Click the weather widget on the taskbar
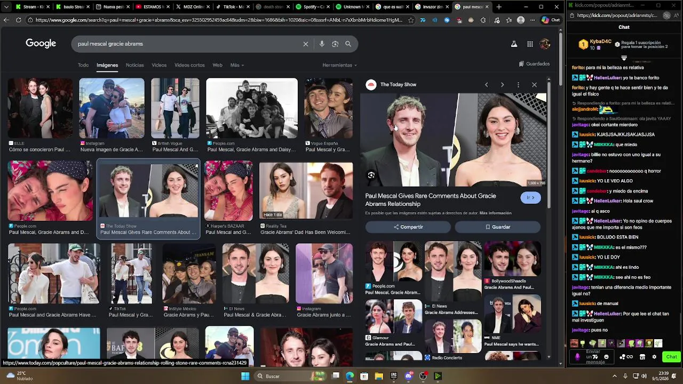The height and width of the screenshot is (384, 683). point(20,376)
